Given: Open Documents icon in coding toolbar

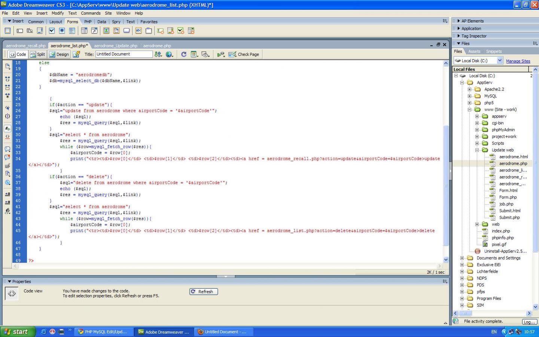Looking at the screenshot, I should [x=7, y=66].
